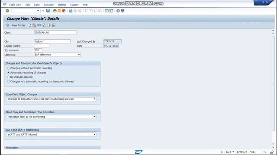Click the Previous Page icon

pos(91,11)
